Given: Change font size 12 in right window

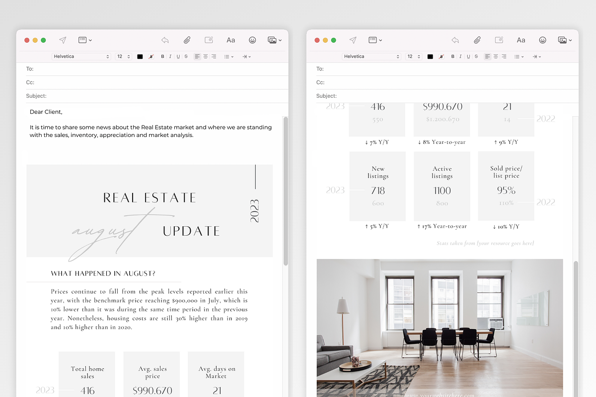Looking at the screenshot, I should click(x=414, y=57).
